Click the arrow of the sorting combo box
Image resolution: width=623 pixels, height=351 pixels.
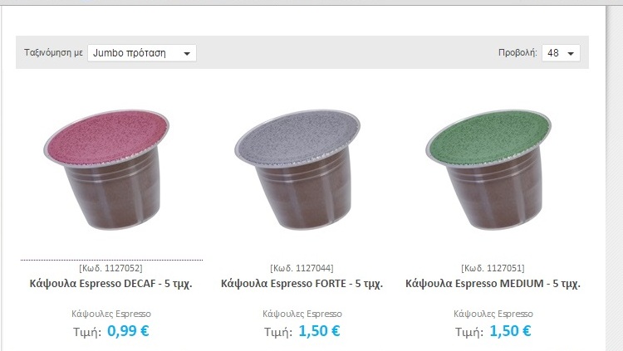[x=187, y=53]
